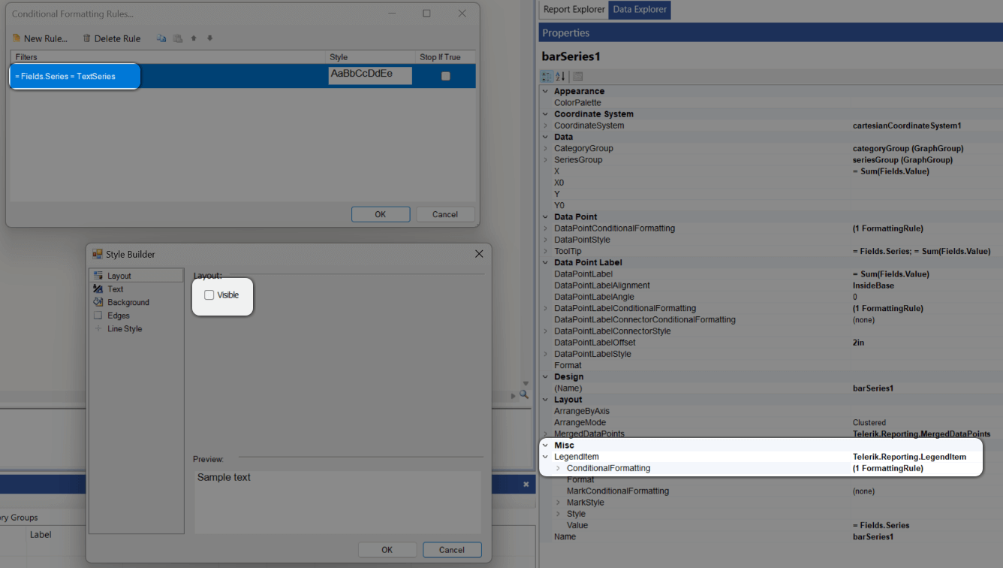Viewport: 1003px width, 568px height.
Task: Collapse the Misc category
Action: pyautogui.click(x=545, y=445)
